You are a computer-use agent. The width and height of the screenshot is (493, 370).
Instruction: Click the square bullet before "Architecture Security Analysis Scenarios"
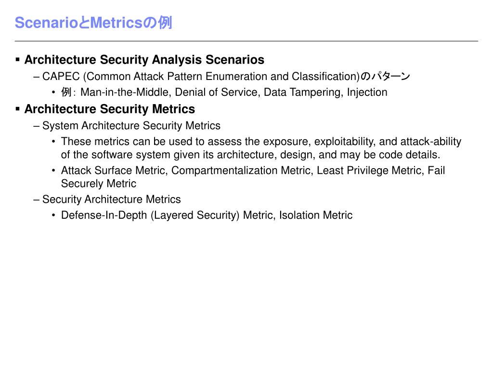(x=18, y=60)
